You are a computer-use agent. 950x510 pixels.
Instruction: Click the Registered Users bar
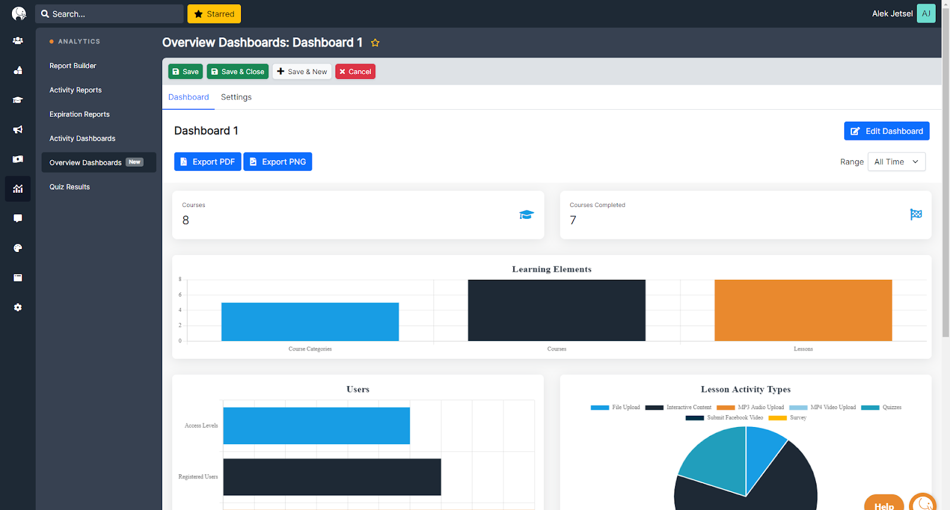point(332,477)
